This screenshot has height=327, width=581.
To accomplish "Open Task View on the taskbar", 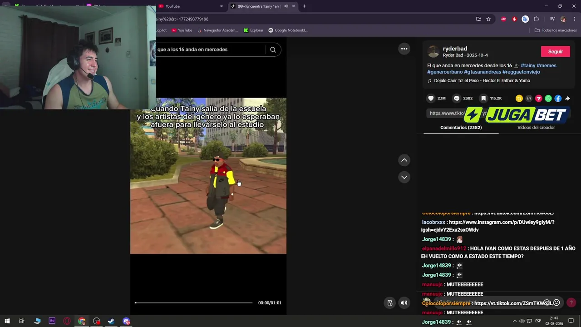I will click(x=21, y=321).
